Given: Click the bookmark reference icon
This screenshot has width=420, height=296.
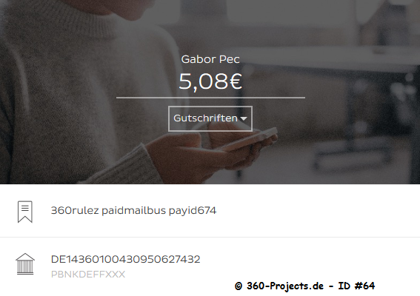Looking at the screenshot, I should (x=25, y=212).
